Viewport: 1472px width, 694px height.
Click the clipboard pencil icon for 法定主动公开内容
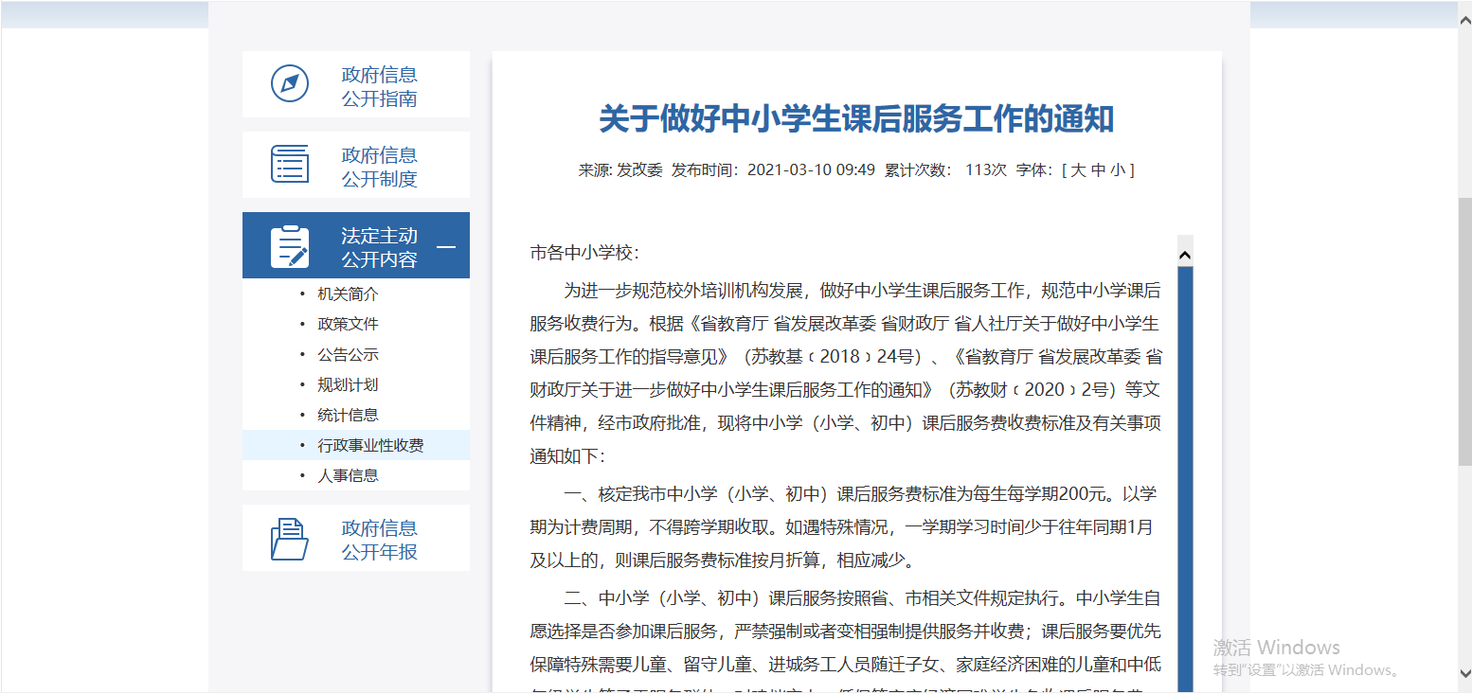tap(290, 246)
